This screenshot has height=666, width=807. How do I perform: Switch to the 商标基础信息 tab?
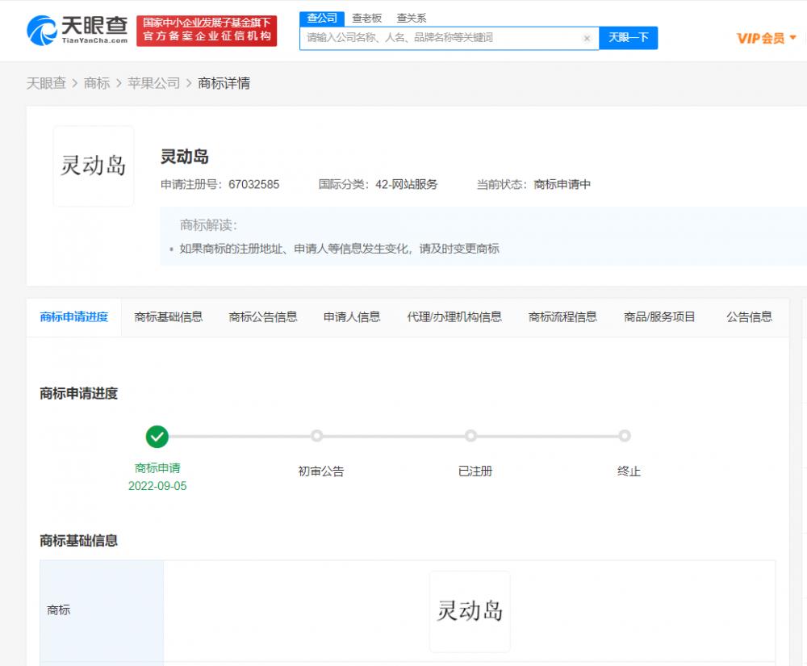169,317
